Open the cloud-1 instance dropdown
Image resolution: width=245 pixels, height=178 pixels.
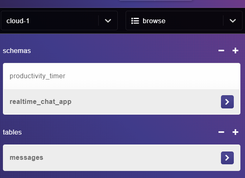coord(59,21)
